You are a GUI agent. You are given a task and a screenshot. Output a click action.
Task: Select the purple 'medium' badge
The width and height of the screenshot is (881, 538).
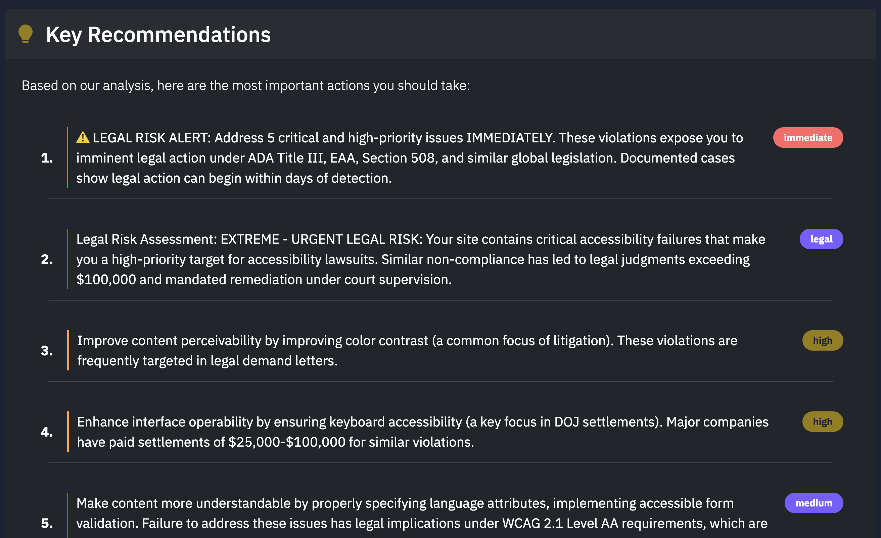click(x=814, y=503)
